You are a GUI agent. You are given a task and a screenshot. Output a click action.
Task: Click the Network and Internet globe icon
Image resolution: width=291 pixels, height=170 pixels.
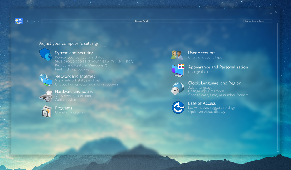click(46, 80)
